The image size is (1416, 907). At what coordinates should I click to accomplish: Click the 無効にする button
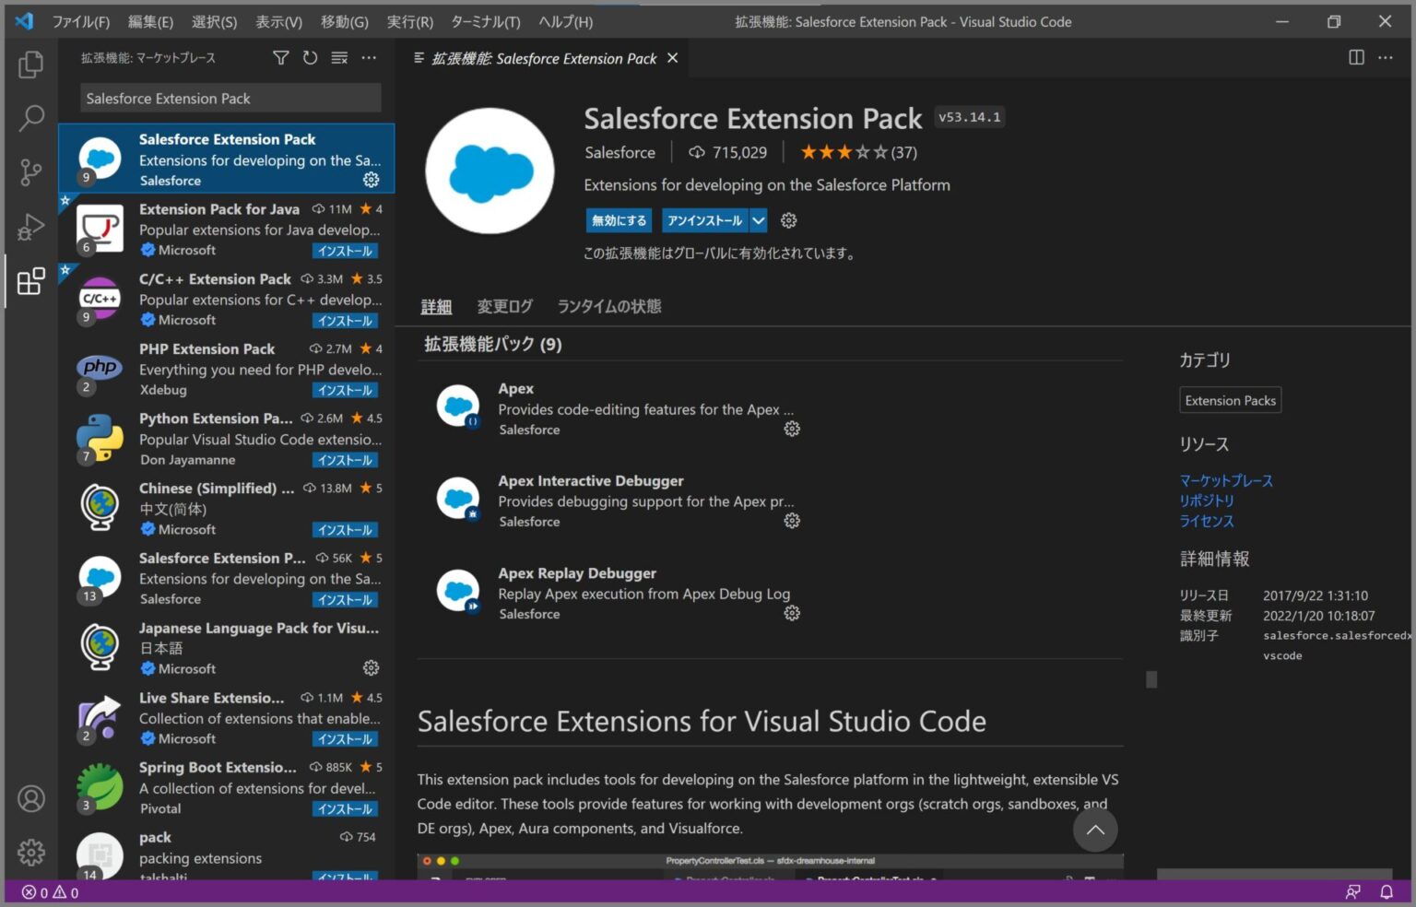(x=619, y=220)
